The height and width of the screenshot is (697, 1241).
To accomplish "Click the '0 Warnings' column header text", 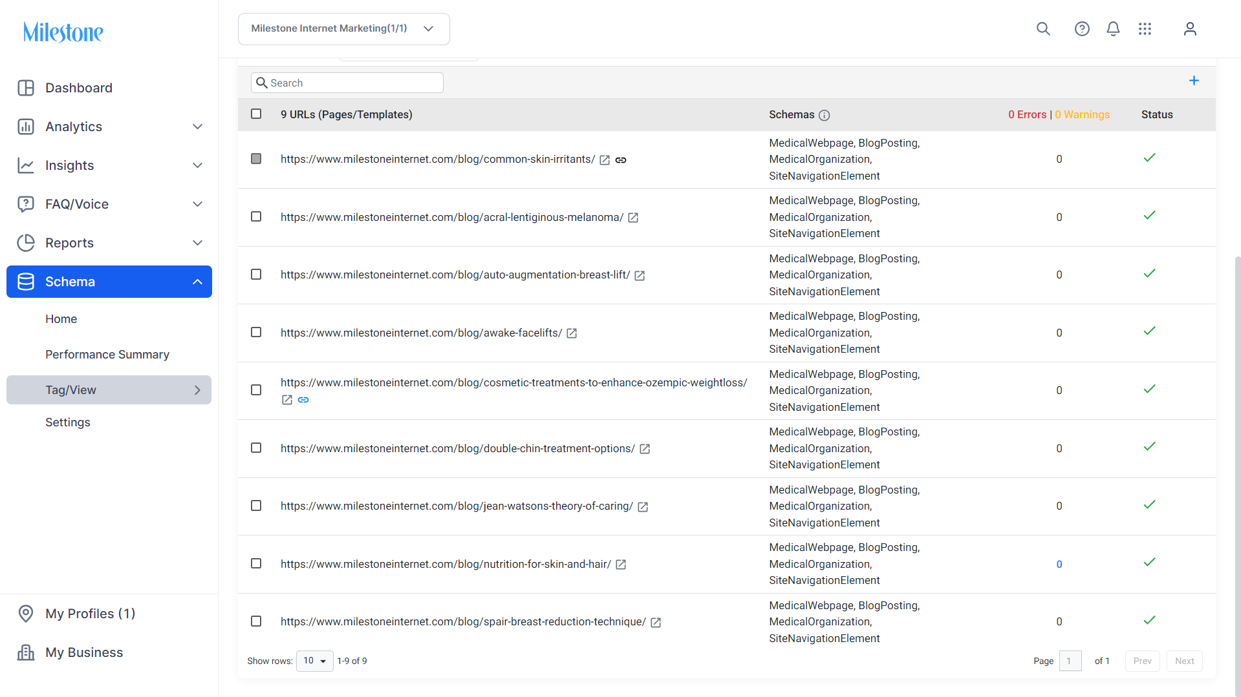I will (x=1082, y=114).
